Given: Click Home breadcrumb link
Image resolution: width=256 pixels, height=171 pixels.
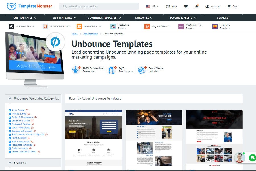Looking at the screenshot, I should click(75, 34).
